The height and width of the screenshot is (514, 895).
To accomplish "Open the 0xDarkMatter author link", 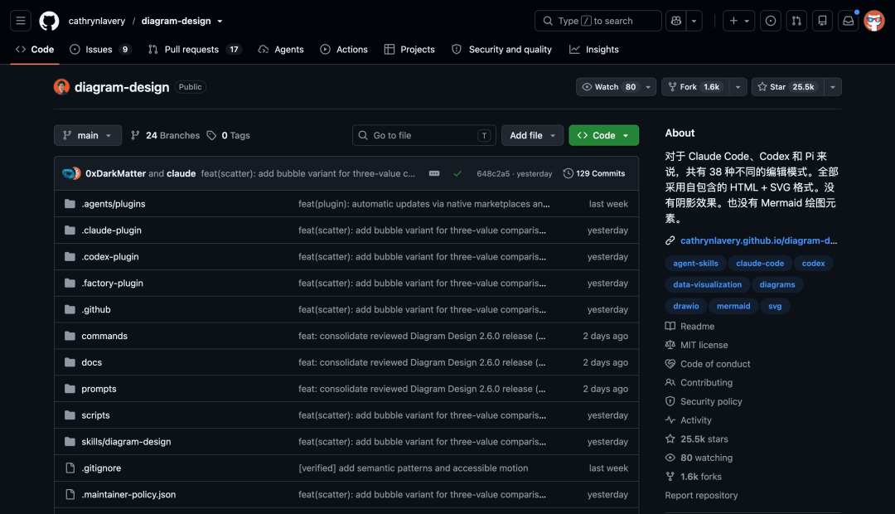I will tap(115, 173).
